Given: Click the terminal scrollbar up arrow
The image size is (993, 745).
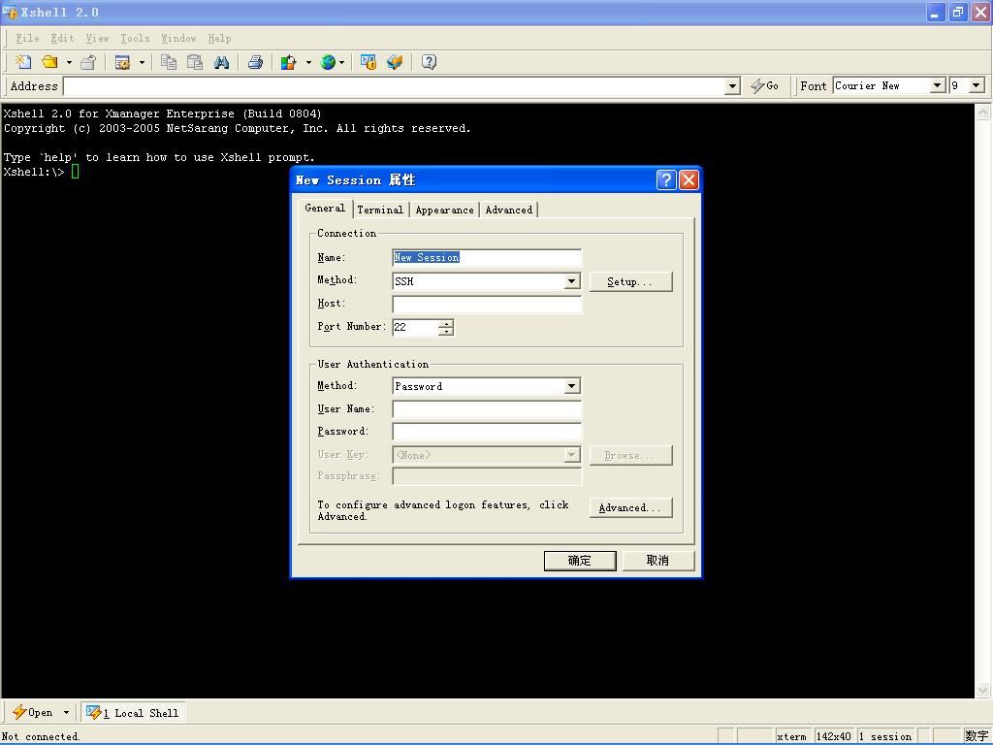Looking at the screenshot, I should (983, 113).
